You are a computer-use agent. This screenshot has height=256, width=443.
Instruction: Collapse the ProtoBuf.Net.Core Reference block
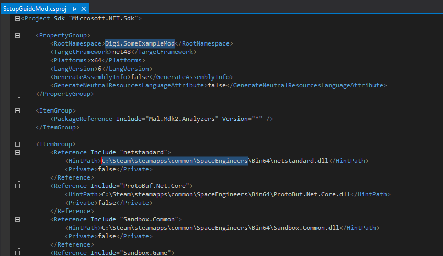point(18,186)
